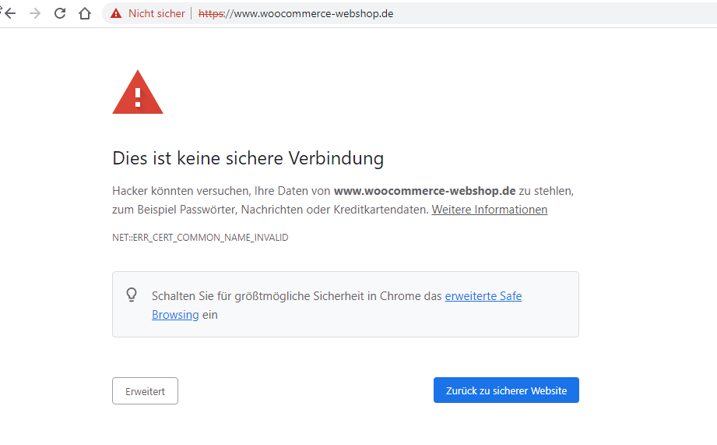Go back with the browser back arrow

point(10,13)
